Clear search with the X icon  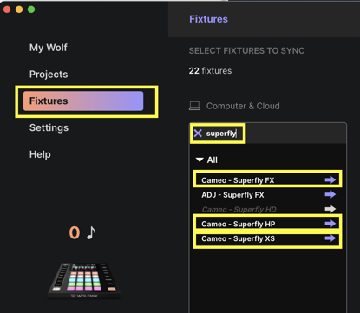198,134
